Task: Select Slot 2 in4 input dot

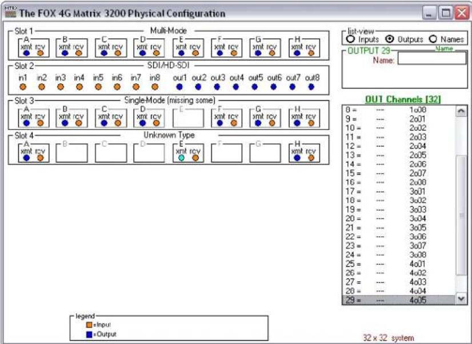Action: point(79,87)
